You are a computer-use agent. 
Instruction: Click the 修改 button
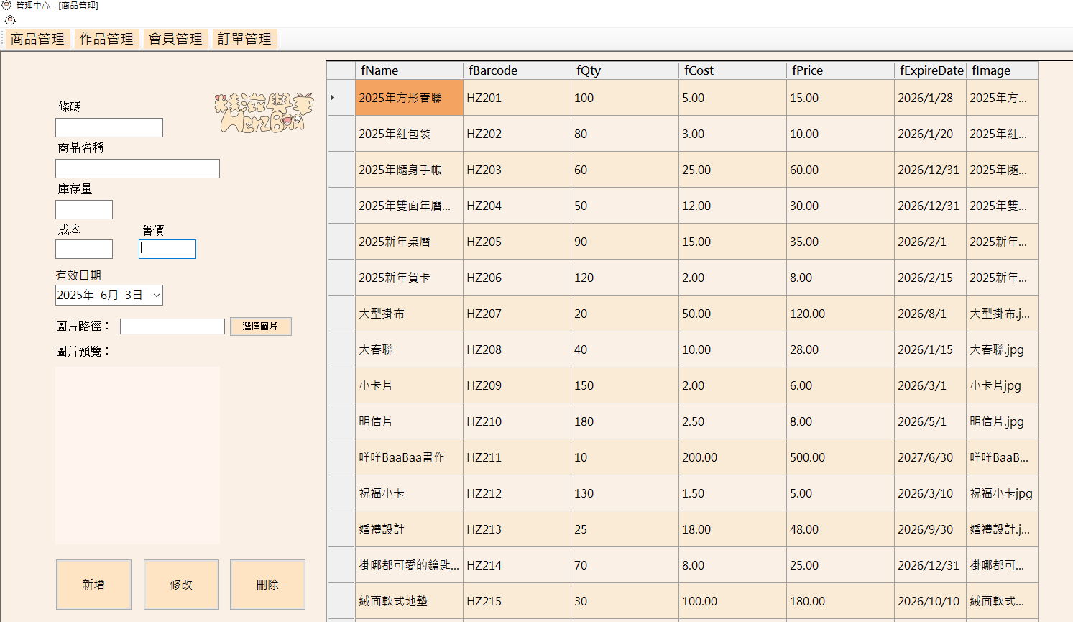[181, 585]
